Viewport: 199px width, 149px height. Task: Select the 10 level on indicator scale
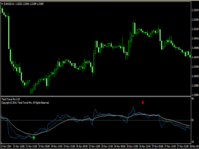click(x=193, y=142)
